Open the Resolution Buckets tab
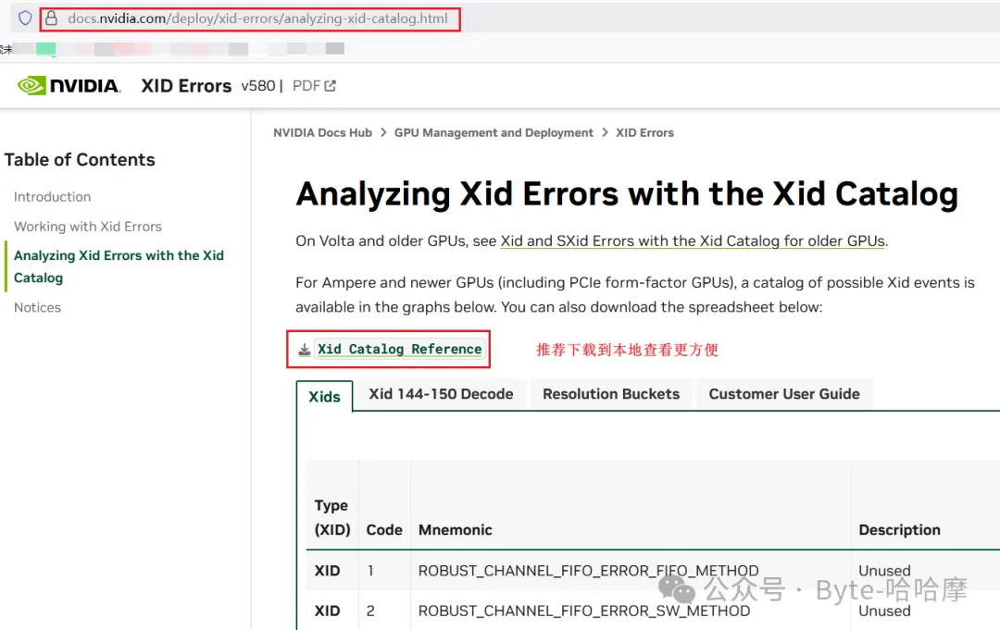The image size is (1000, 630). (610, 394)
